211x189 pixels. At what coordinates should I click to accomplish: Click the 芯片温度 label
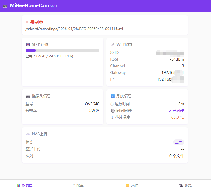tap(123, 117)
